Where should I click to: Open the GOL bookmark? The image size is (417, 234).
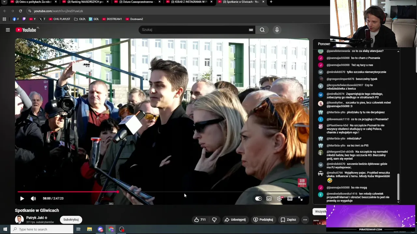click(94, 19)
